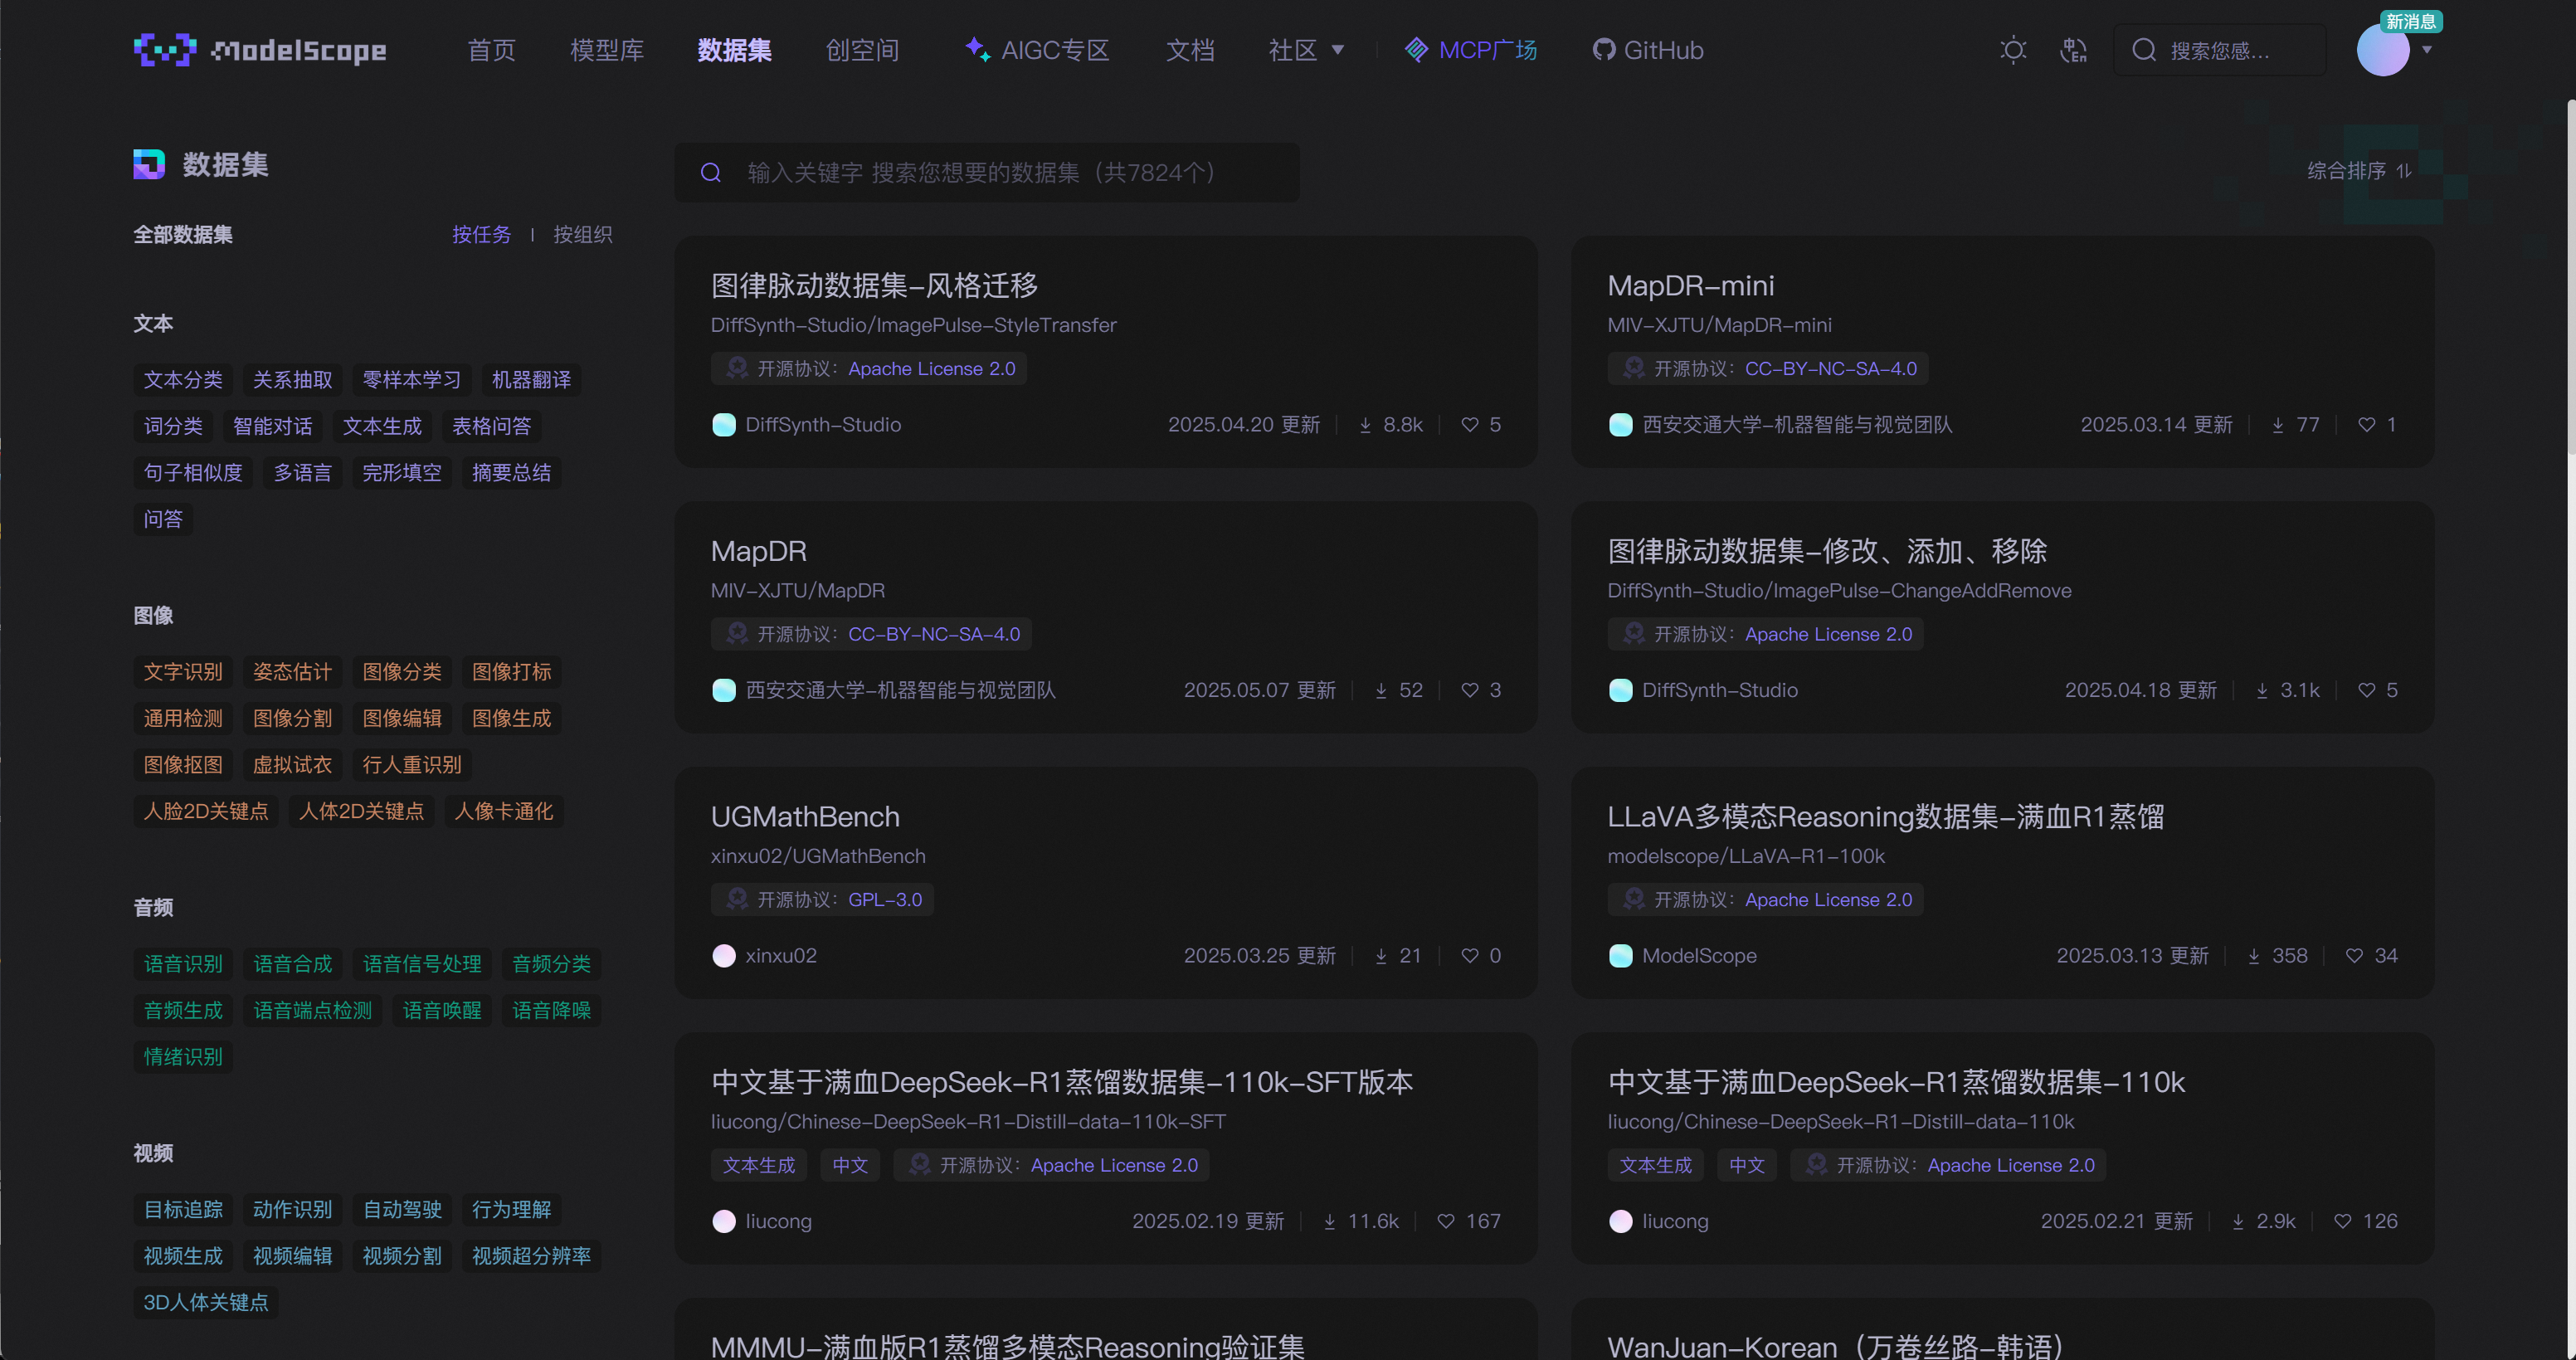Filter by 机器翻译 tag
Viewport: 2576px width, 1360px height.
[x=531, y=380]
